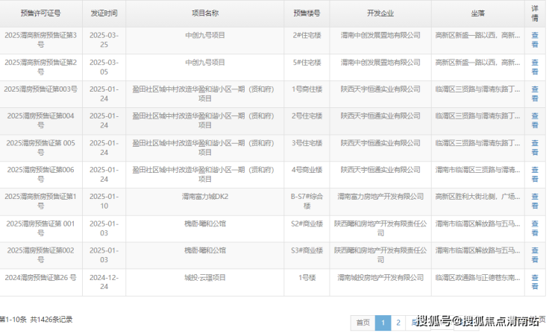
Task: Click 查看 for the 4号商住楼 row
Action: 534,174
